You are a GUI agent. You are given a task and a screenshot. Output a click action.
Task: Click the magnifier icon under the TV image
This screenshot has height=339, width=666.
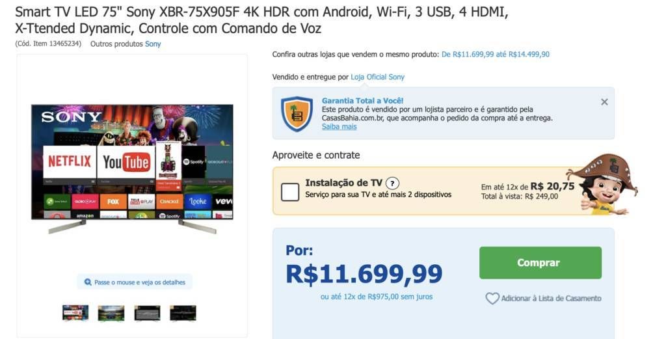tap(88, 282)
